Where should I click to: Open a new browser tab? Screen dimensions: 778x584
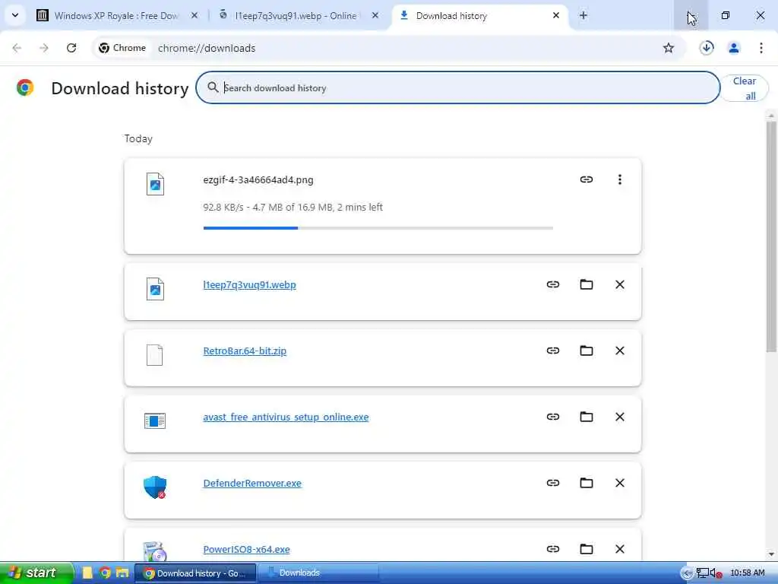click(583, 15)
